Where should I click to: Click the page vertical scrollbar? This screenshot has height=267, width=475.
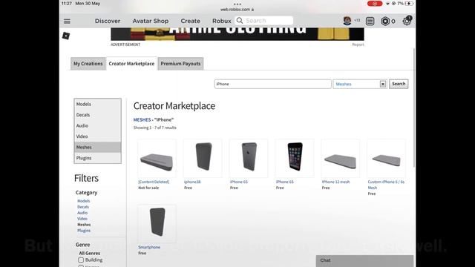(x=414, y=107)
